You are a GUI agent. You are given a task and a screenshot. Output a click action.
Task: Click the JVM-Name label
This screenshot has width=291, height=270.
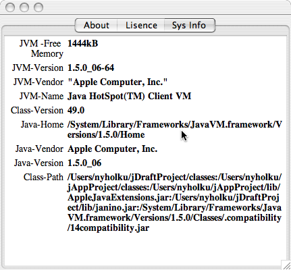(x=41, y=96)
